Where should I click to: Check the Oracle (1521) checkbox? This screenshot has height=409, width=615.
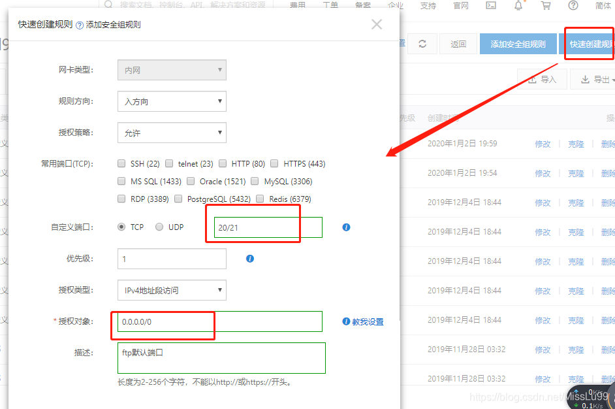[191, 181]
